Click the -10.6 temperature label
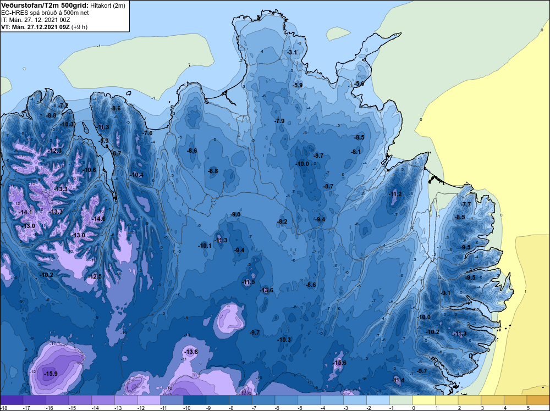Image resolution: width=550 pixels, height=411 pixels. pyautogui.click(x=90, y=170)
